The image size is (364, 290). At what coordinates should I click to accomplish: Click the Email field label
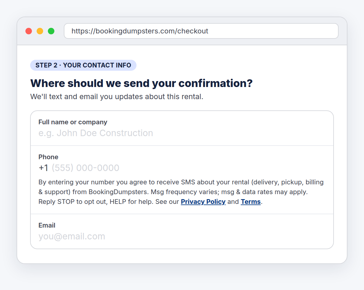click(47, 225)
